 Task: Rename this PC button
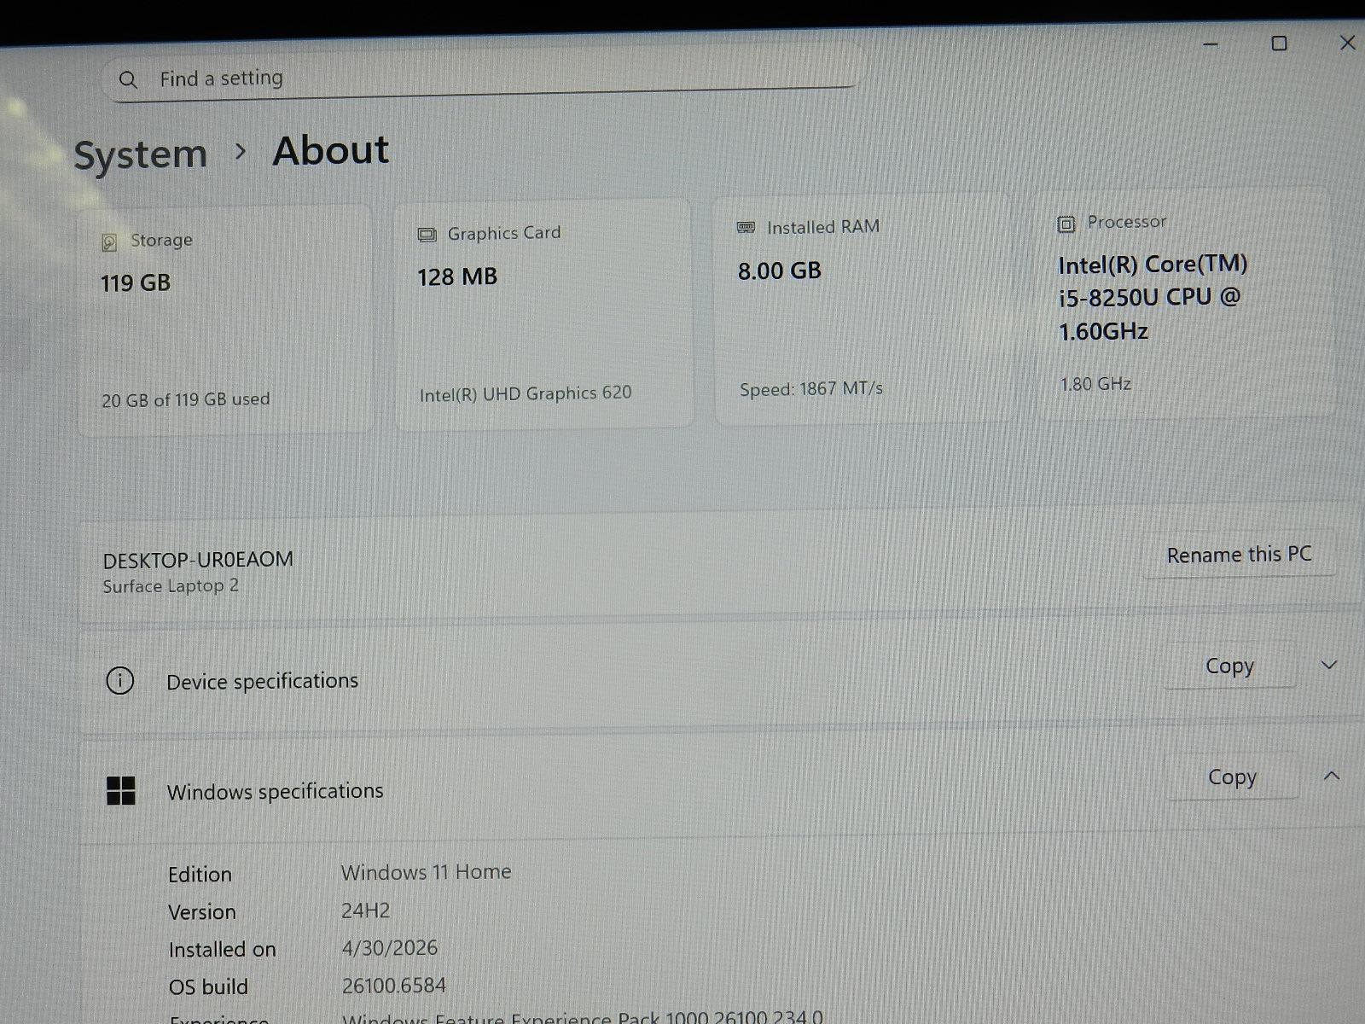(x=1239, y=555)
